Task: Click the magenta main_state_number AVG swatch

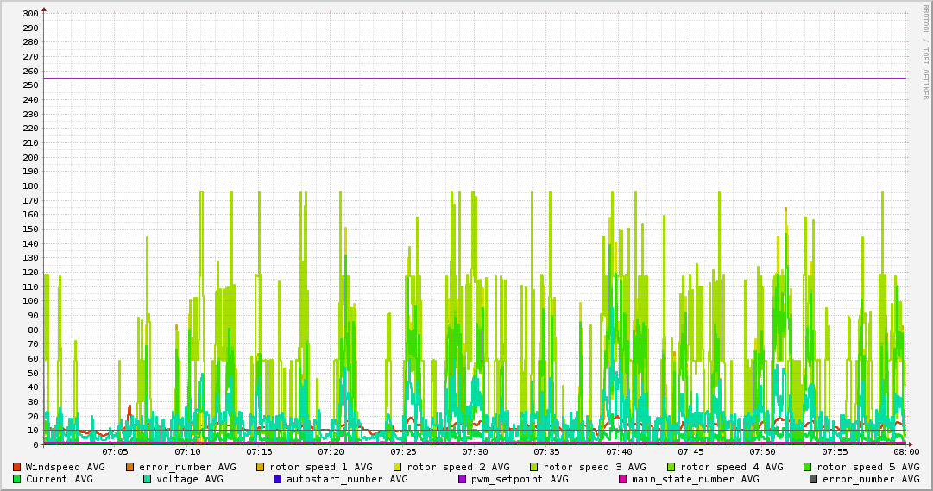Action: coord(623,479)
